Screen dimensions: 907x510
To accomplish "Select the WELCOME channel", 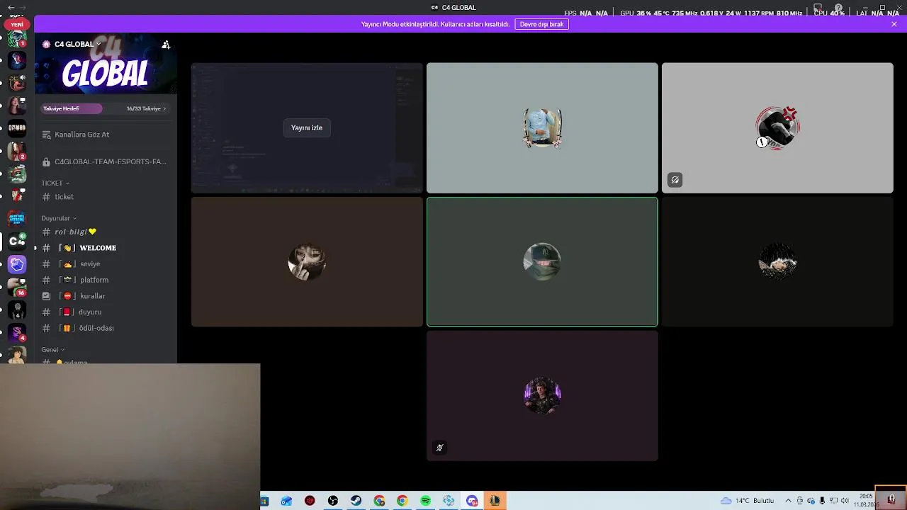I will pyautogui.click(x=106, y=248).
